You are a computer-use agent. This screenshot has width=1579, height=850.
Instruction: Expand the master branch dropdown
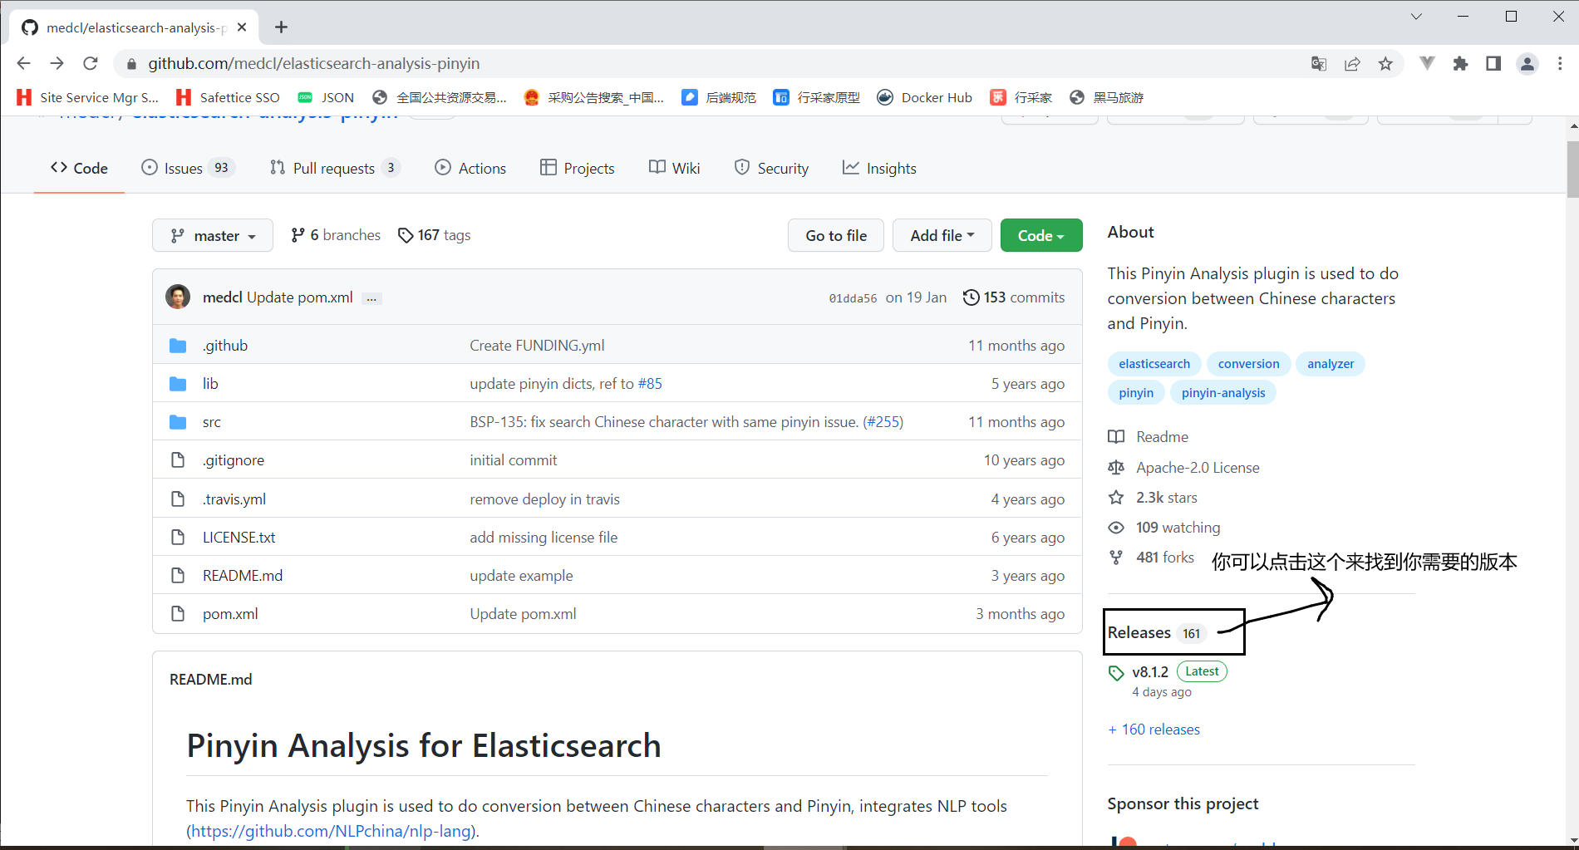pyautogui.click(x=213, y=235)
